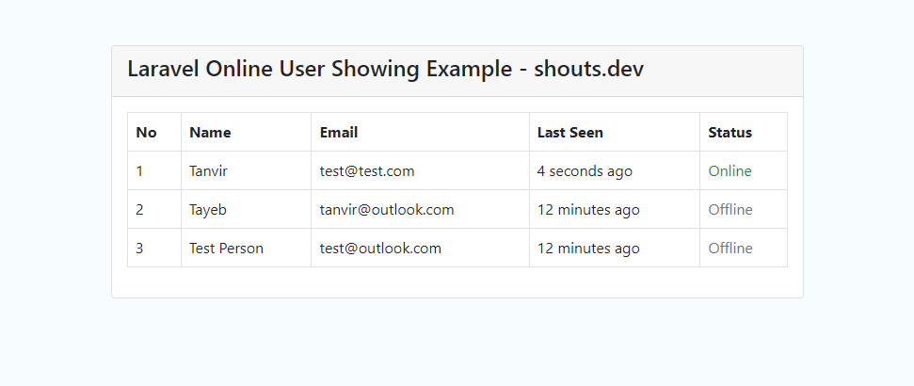Click the email test@outlook.com
914x386 pixels.
(380, 248)
